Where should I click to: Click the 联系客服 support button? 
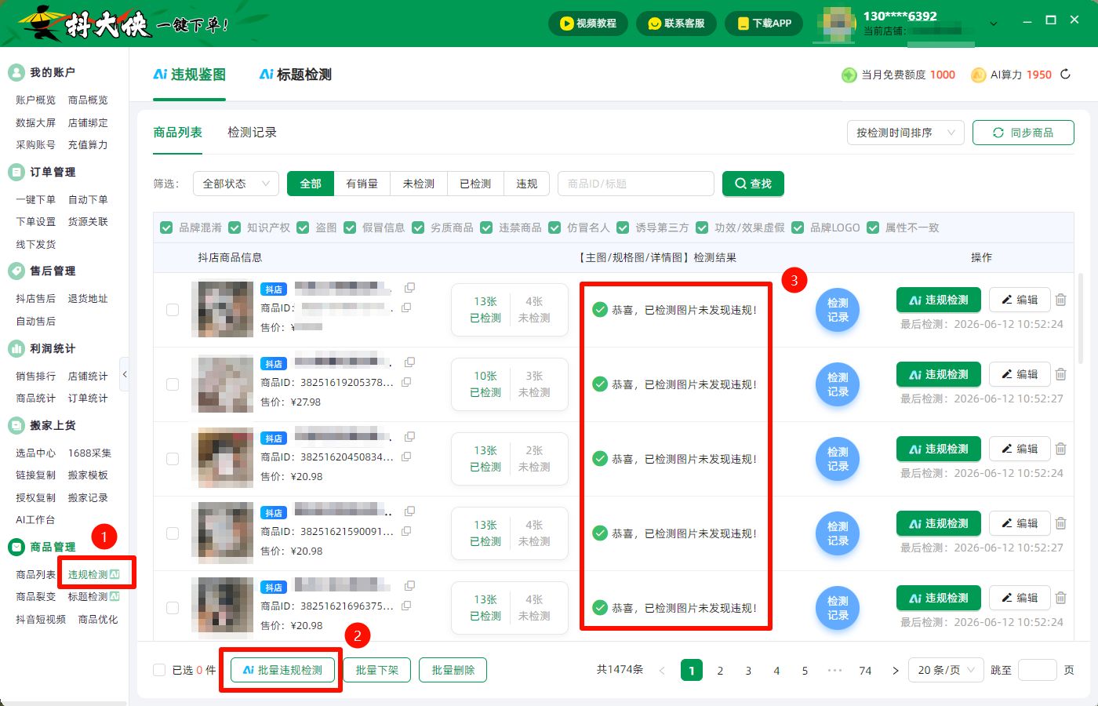point(676,24)
